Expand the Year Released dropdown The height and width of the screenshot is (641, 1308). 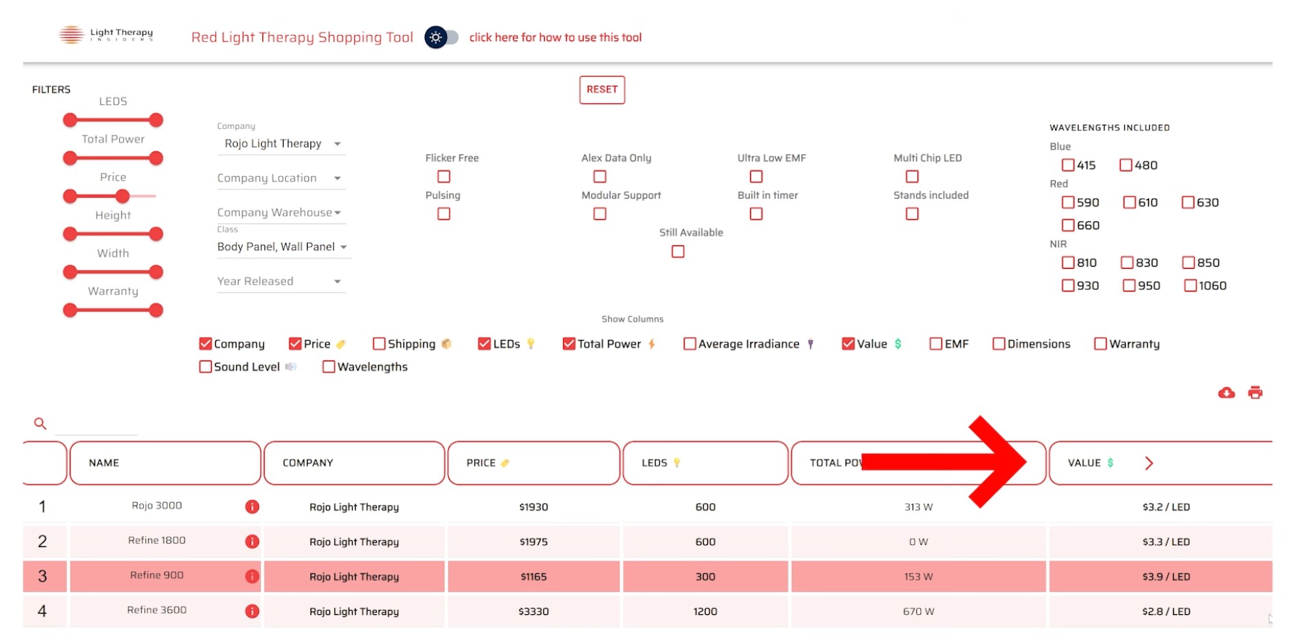point(282,281)
